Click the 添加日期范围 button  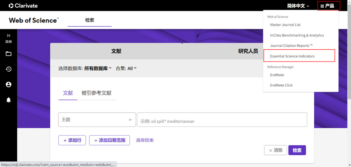(x=109, y=140)
